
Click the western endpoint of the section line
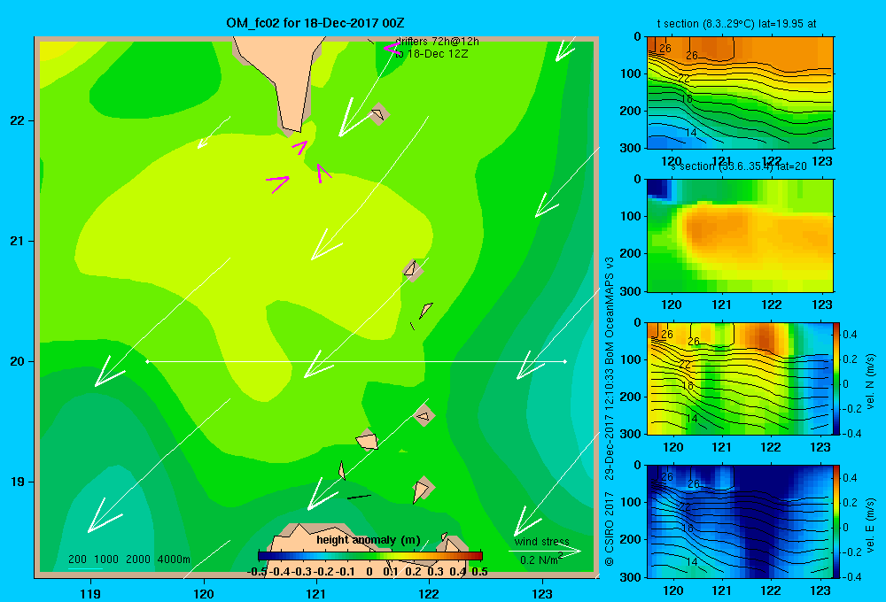click(x=147, y=361)
